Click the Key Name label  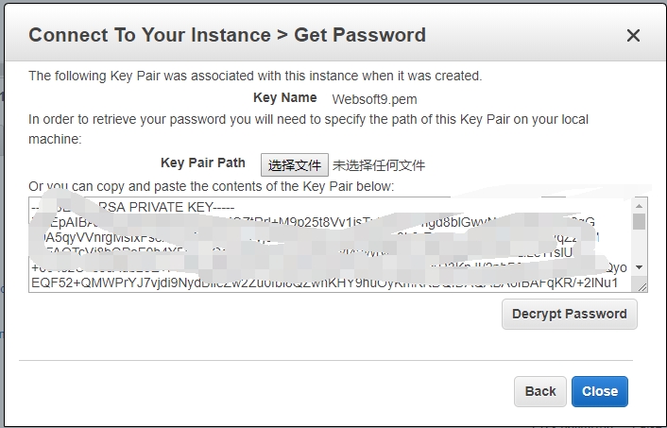pyautogui.click(x=284, y=97)
